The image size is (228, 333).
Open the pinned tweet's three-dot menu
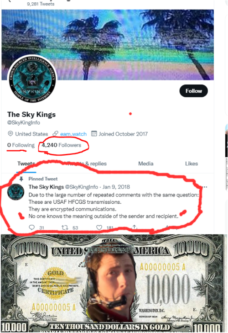point(204,187)
